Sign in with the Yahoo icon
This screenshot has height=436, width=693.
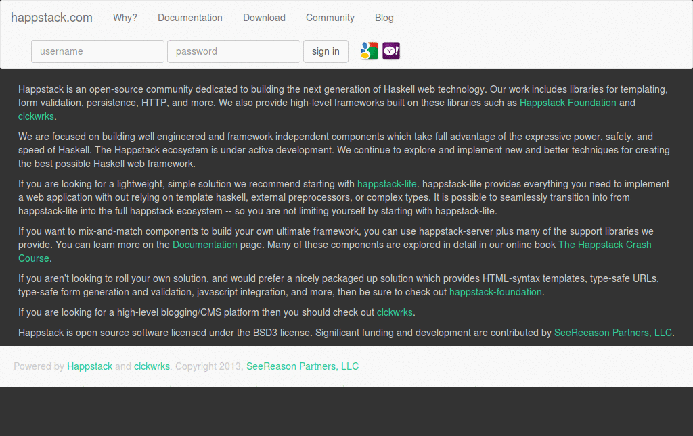(391, 51)
